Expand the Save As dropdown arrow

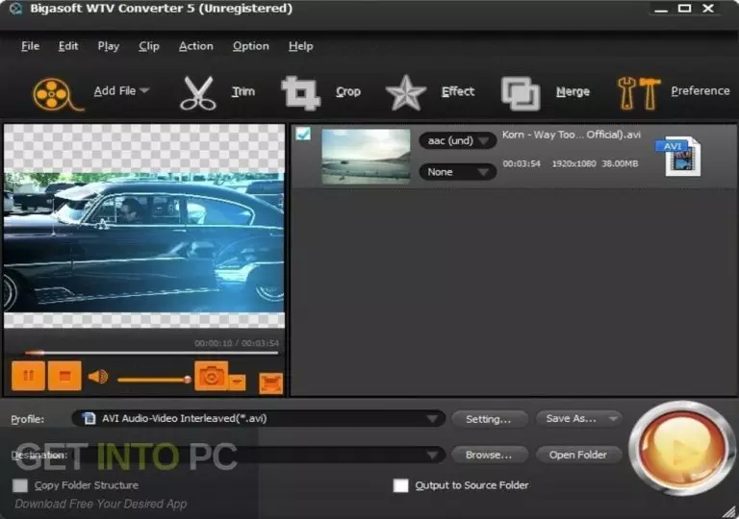click(x=613, y=419)
